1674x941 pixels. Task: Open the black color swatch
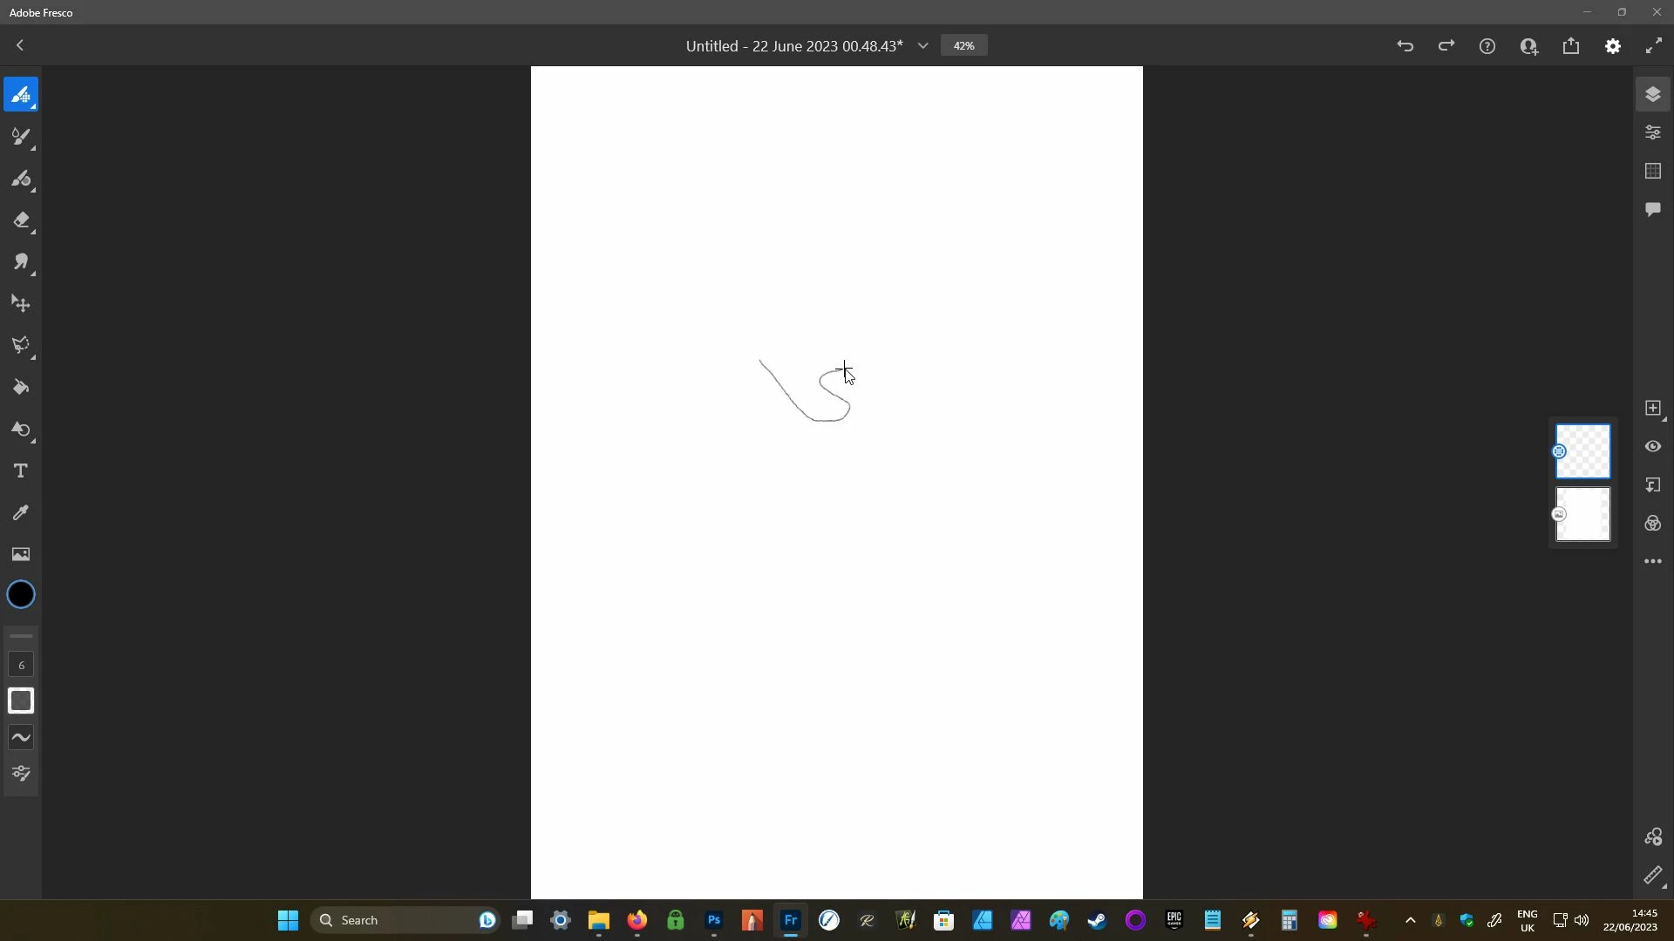coord(21,595)
